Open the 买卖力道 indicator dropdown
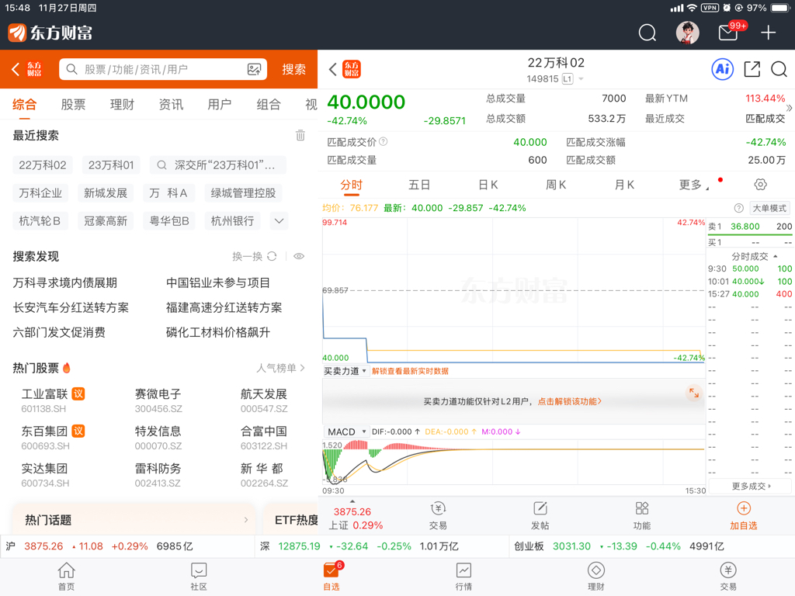This screenshot has height=596, width=795. [345, 371]
